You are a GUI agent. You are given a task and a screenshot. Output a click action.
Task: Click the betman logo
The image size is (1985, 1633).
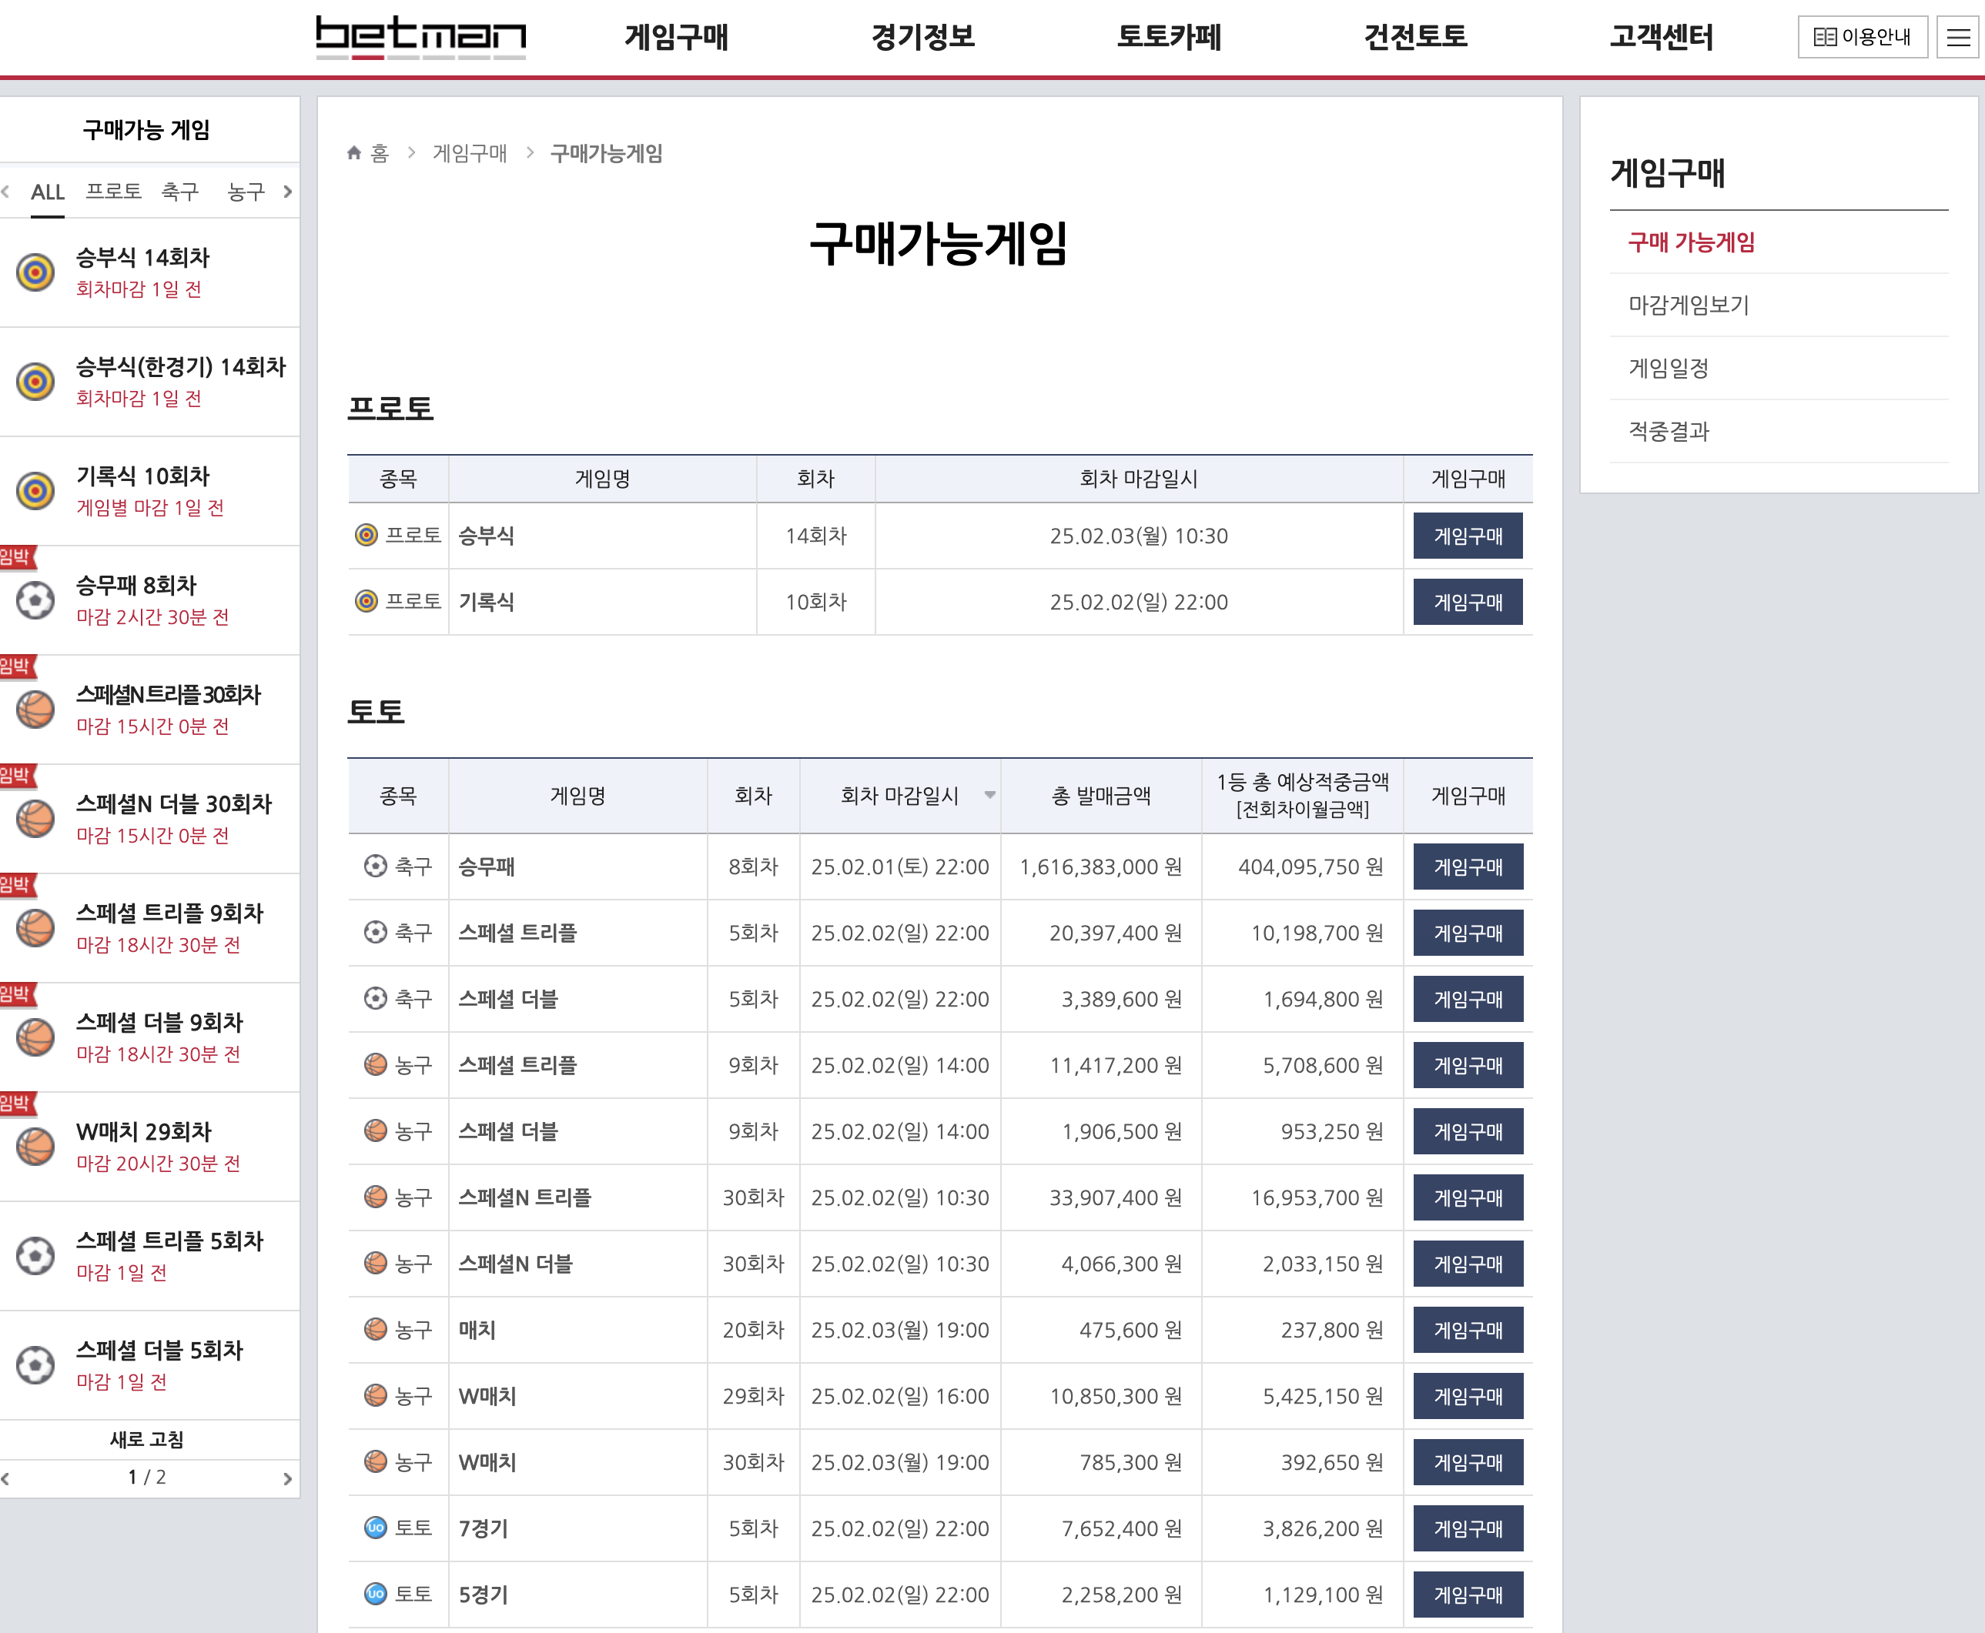click(x=420, y=37)
